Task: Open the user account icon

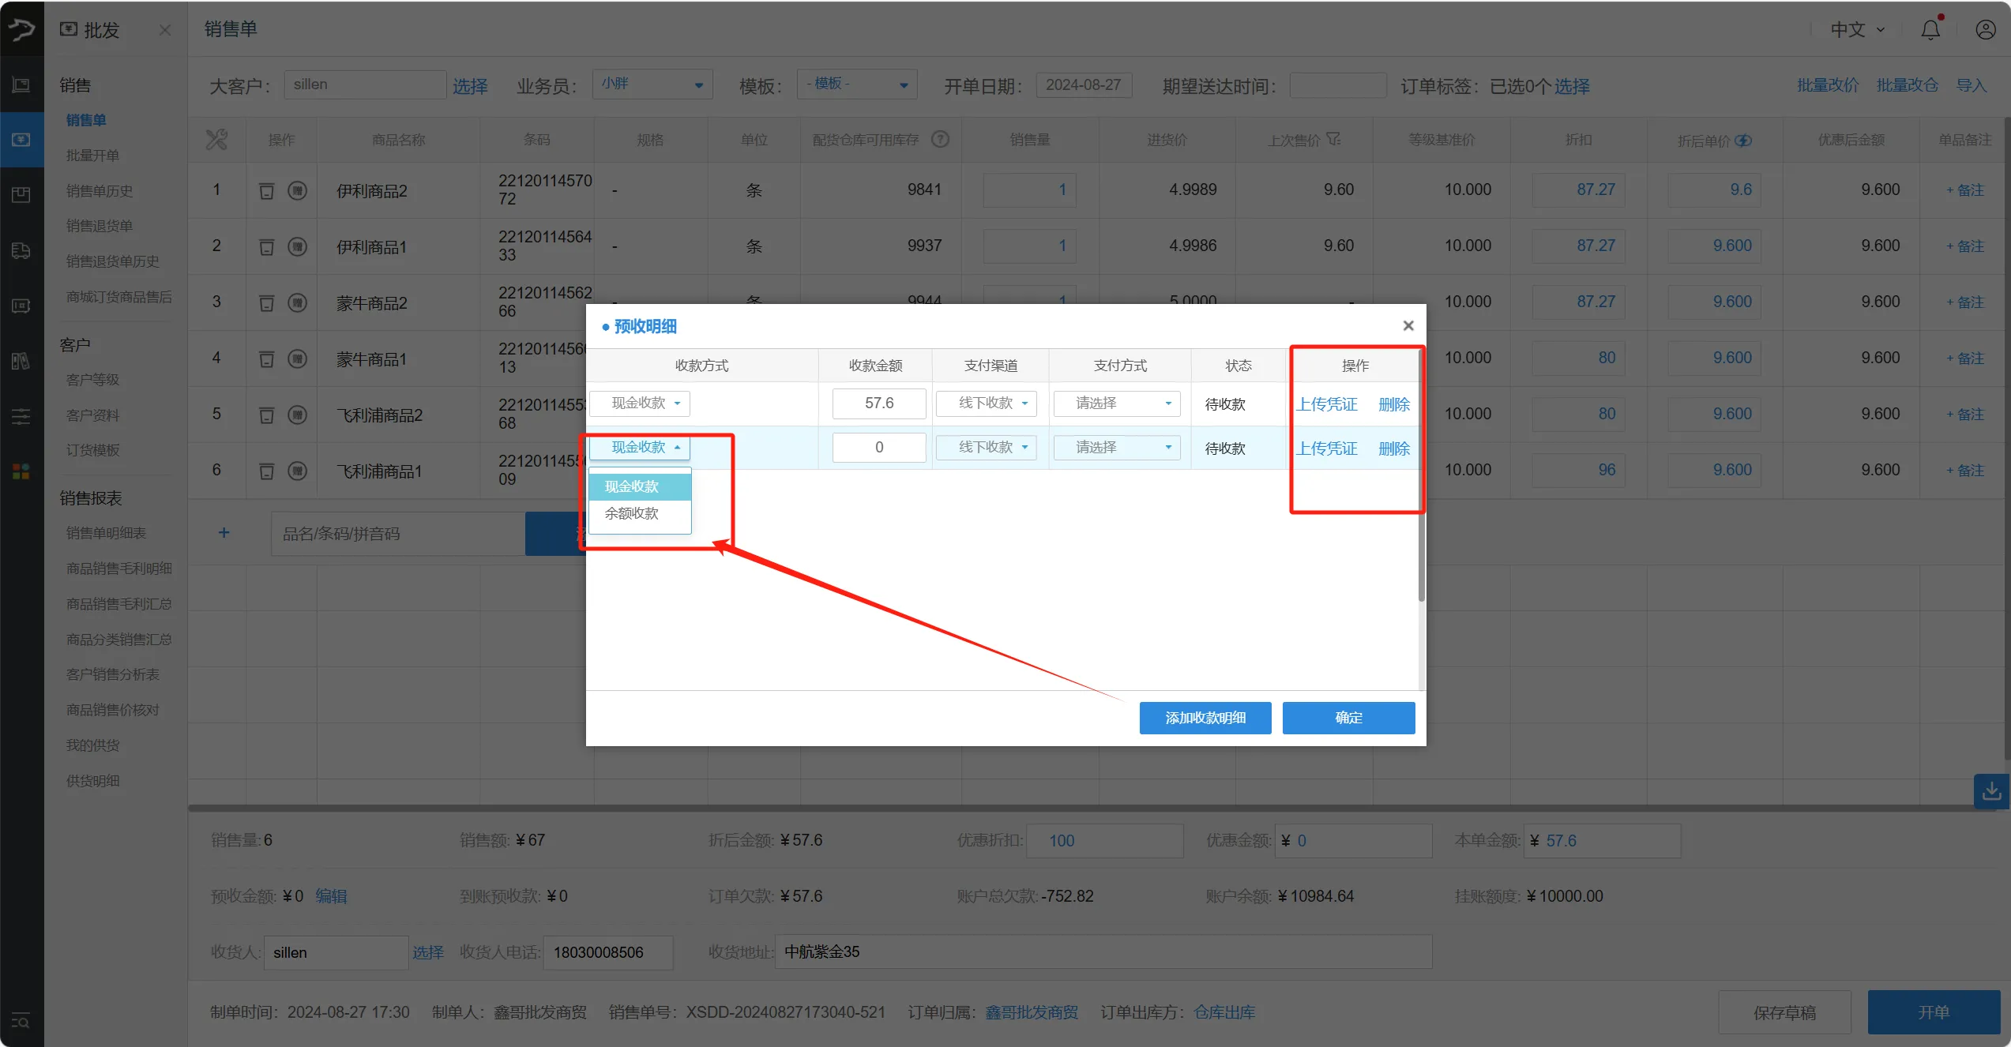Action: click(1985, 30)
